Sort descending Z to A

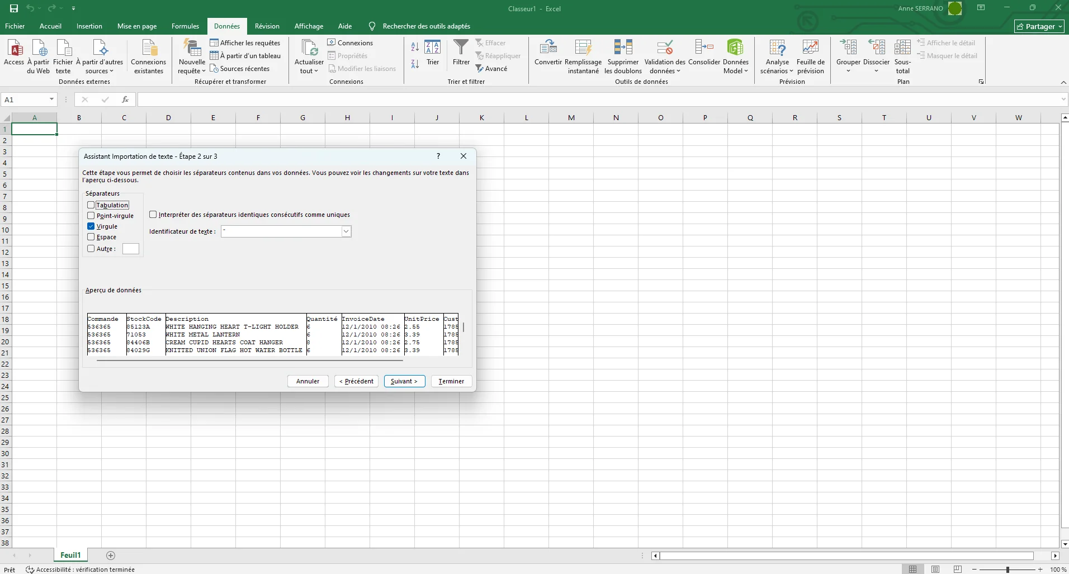(415, 64)
